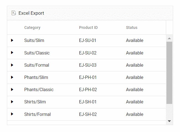Select the EJ-PH-02 product ID cell
Viewport: 180px width, 132px height.
click(x=88, y=89)
